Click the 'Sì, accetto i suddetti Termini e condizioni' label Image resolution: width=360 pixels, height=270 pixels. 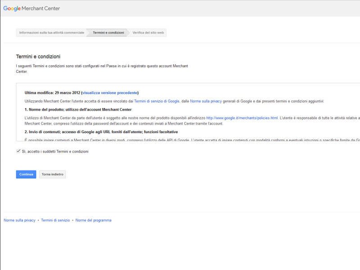(x=55, y=152)
